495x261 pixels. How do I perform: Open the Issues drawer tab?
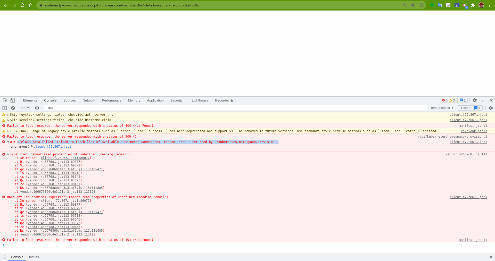pos(34,257)
